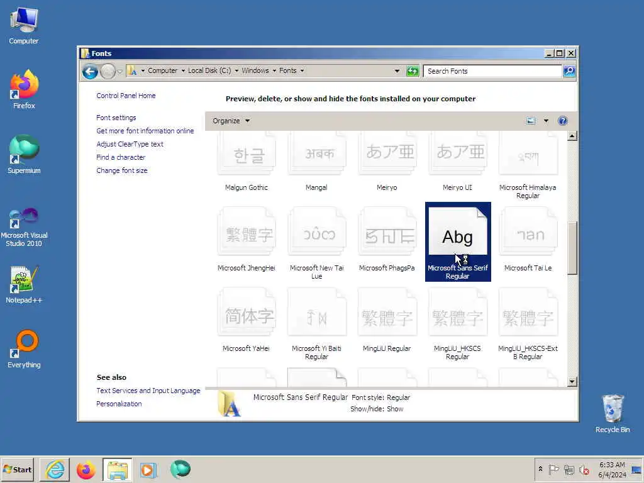Screen dimensions: 644x483
Task: Open Adjust ClearType text link
Action: click(130, 144)
